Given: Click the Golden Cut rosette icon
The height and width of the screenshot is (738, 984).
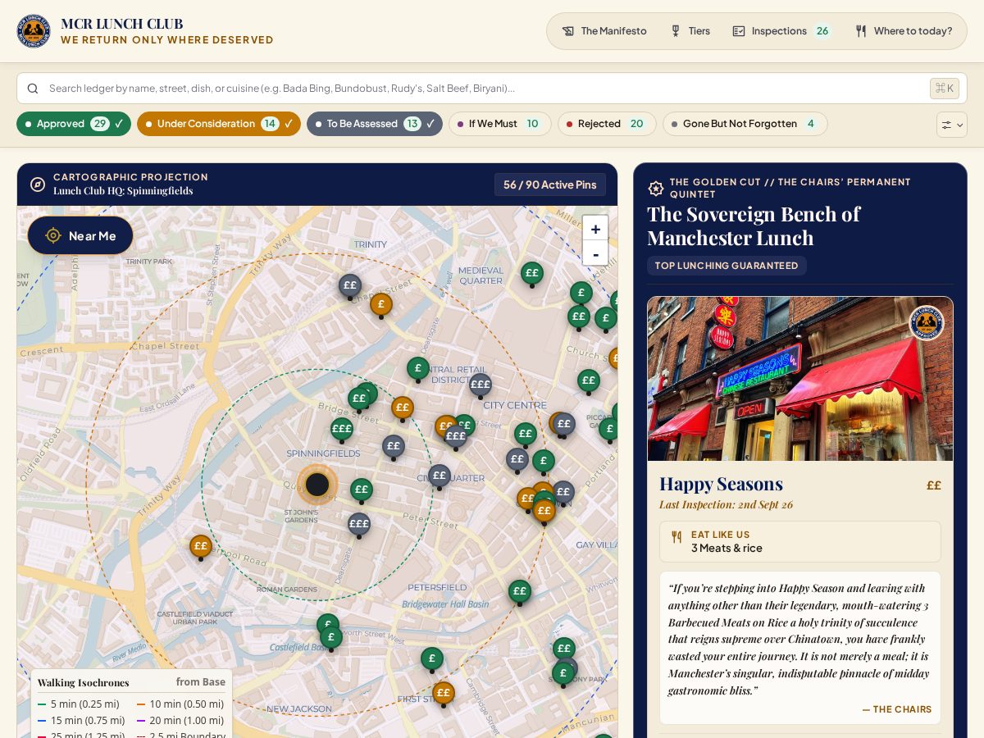Looking at the screenshot, I should [656, 189].
